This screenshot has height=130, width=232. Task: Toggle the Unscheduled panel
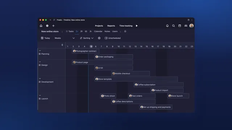[113, 38]
